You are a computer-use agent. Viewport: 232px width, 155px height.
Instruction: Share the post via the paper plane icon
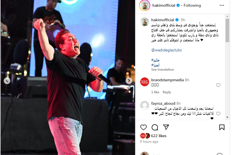(x=166, y=127)
